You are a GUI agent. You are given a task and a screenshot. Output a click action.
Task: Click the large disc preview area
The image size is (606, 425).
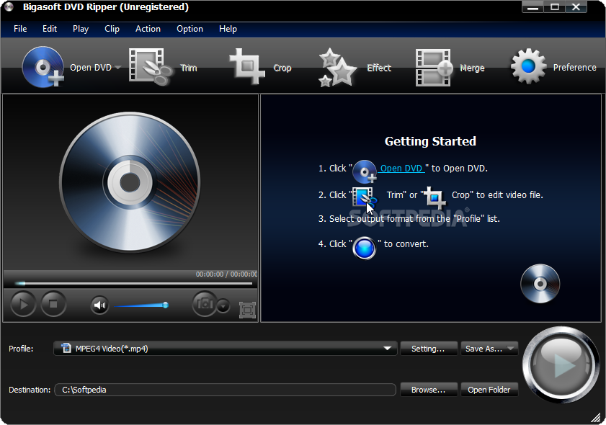point(130,182)
